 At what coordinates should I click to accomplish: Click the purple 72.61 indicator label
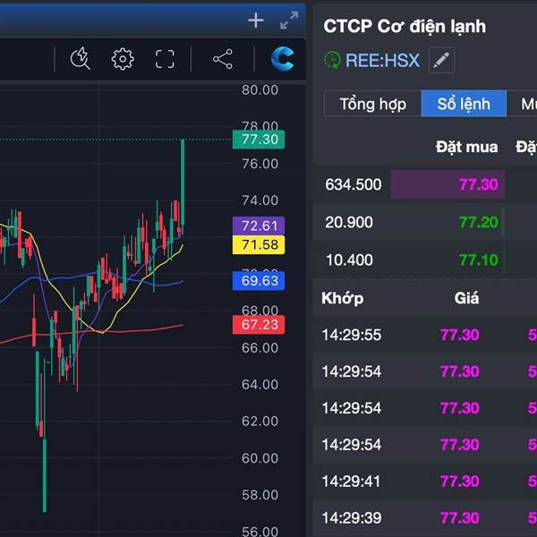(x=259, y=226)
